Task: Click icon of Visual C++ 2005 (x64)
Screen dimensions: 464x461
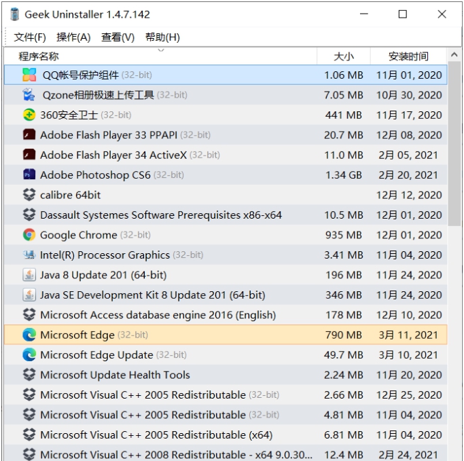Action: click(x=29, y=435)
